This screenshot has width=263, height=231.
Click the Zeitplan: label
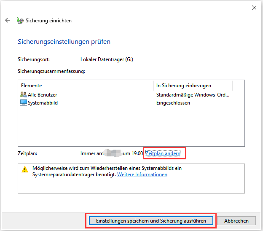point(27,153)
